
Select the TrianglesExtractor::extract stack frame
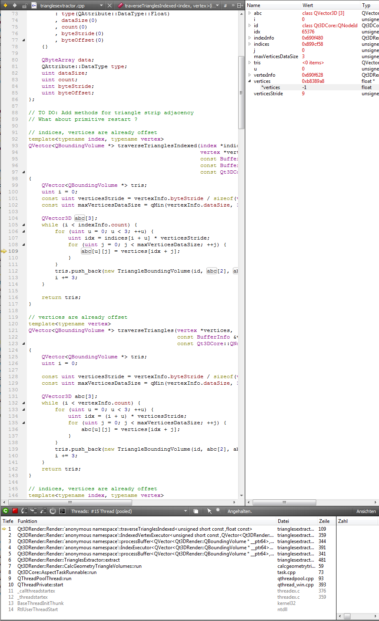69,560
